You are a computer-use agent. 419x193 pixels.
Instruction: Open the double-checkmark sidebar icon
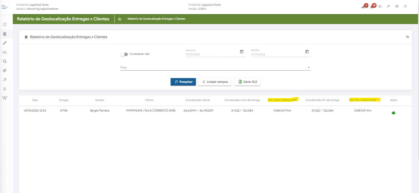coord(5,71)
